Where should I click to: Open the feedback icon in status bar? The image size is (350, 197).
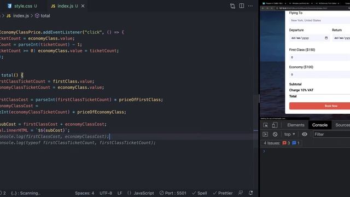(x=241, y=193)
